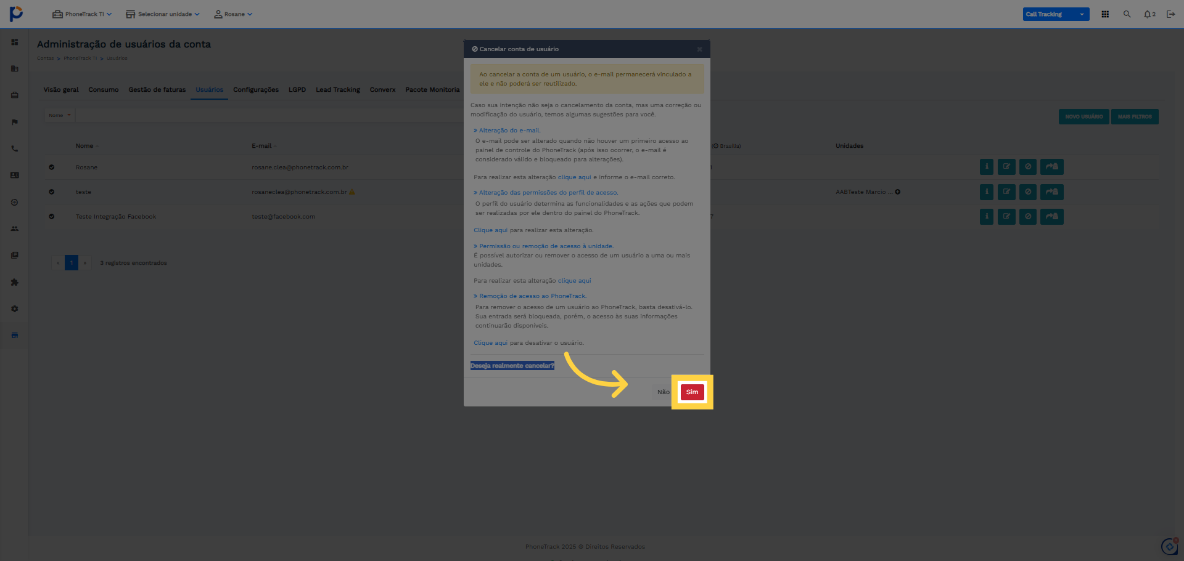The width and height of the screenshot is (1184, 561).
Task: Switch to the Configurações tab
Action: click(x=256, y=90)
